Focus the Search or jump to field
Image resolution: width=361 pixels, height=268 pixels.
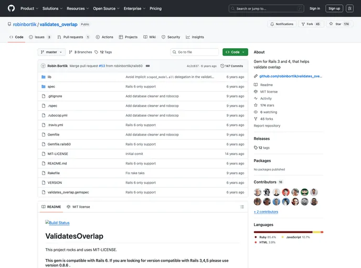coord(267,8)
